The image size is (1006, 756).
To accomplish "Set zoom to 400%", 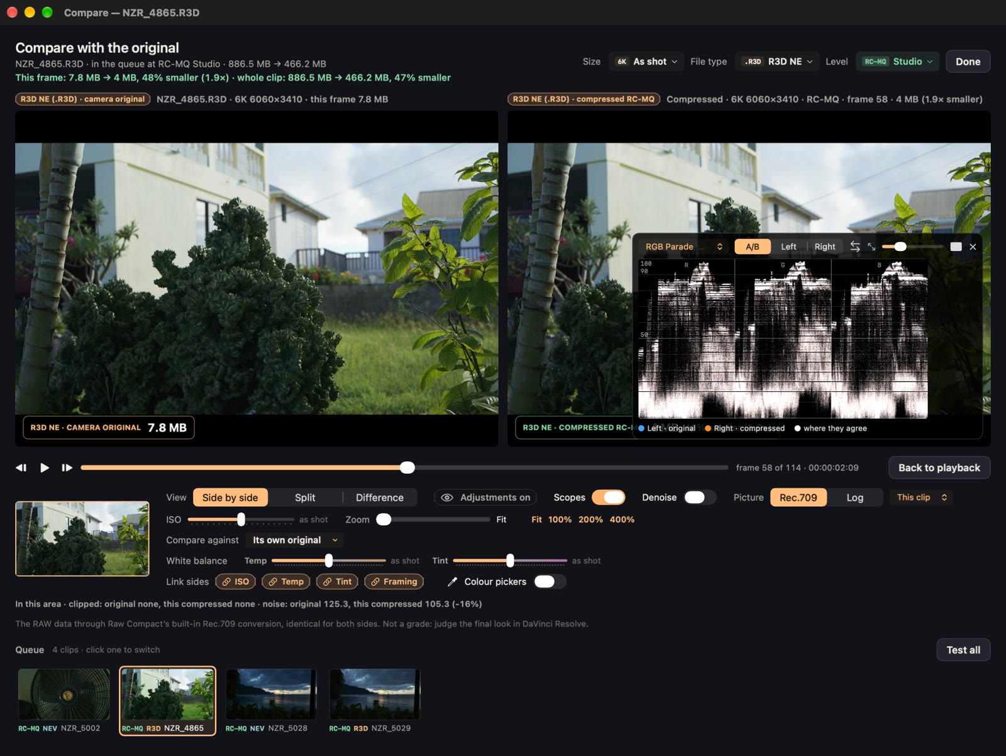I will tap(622, 520).
